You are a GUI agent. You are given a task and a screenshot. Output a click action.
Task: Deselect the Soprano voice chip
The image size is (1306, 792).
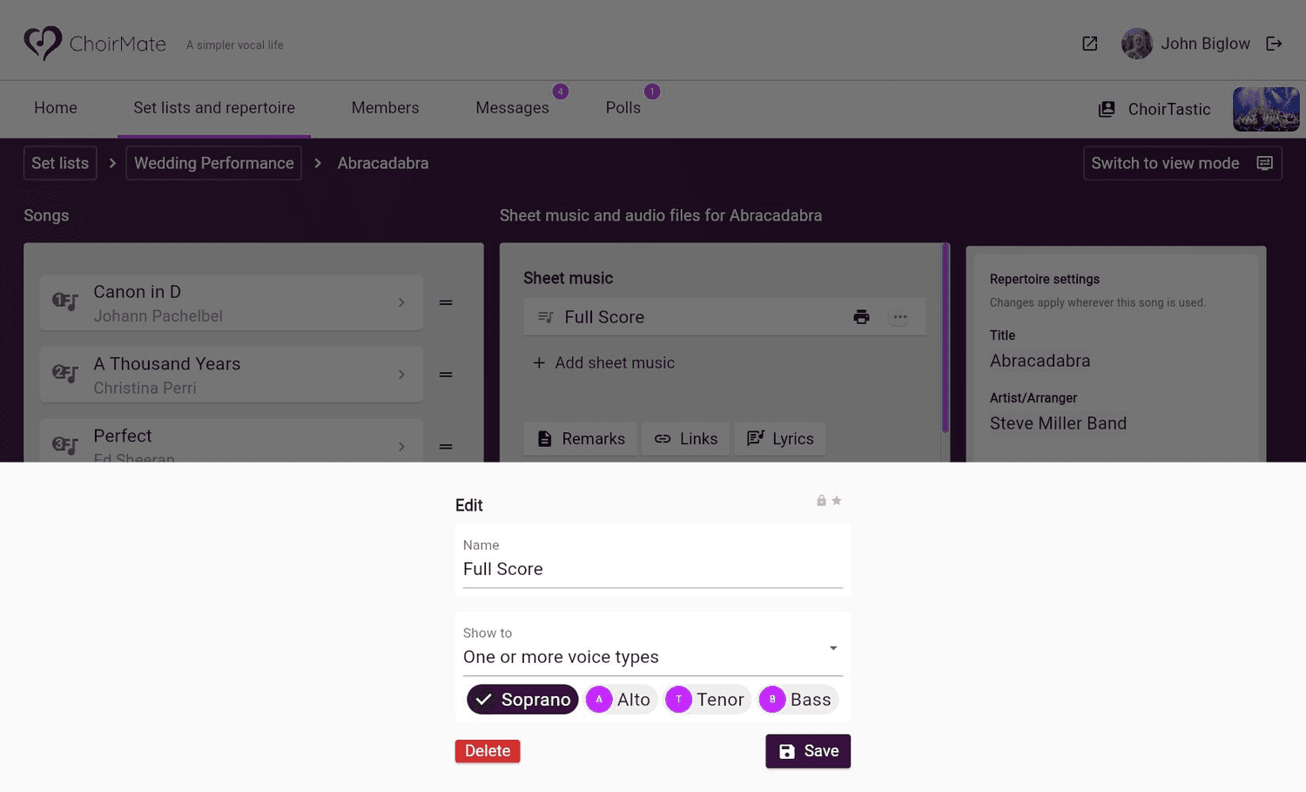(x=522, y=699)
